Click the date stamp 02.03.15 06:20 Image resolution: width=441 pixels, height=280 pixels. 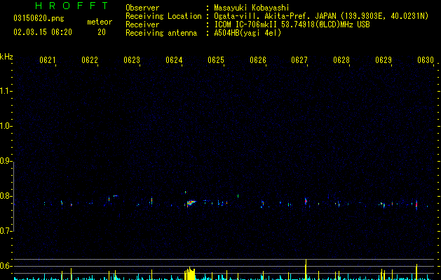click(43, 32)
